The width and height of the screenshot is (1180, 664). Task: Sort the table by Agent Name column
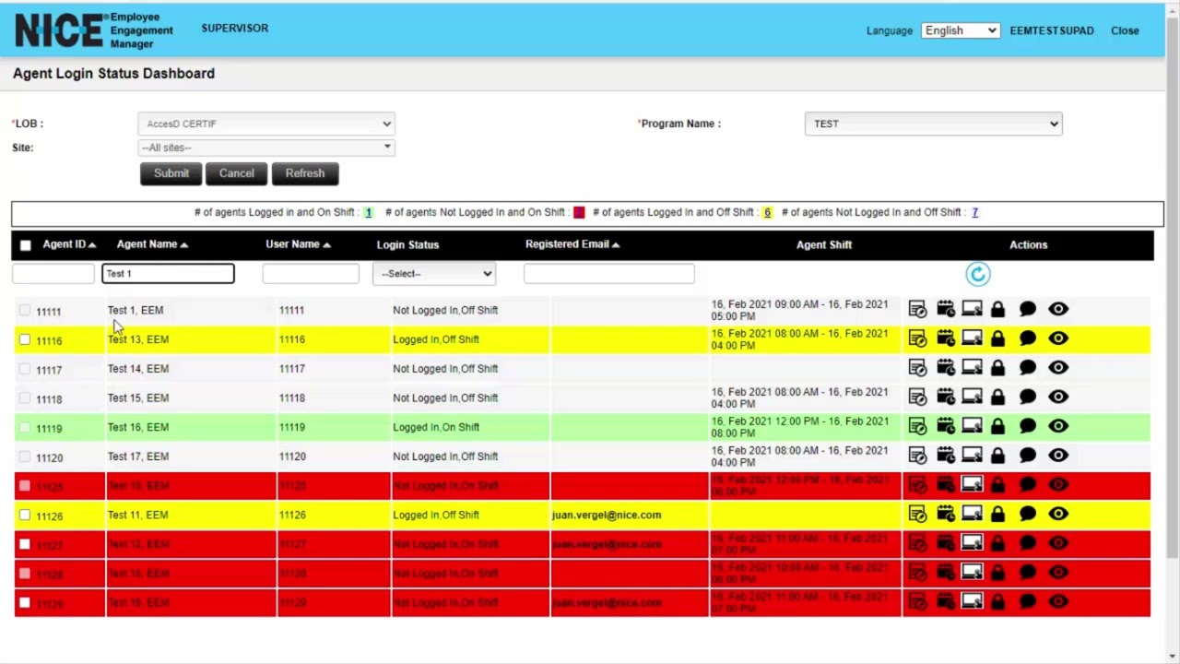(x=152, y=244)
